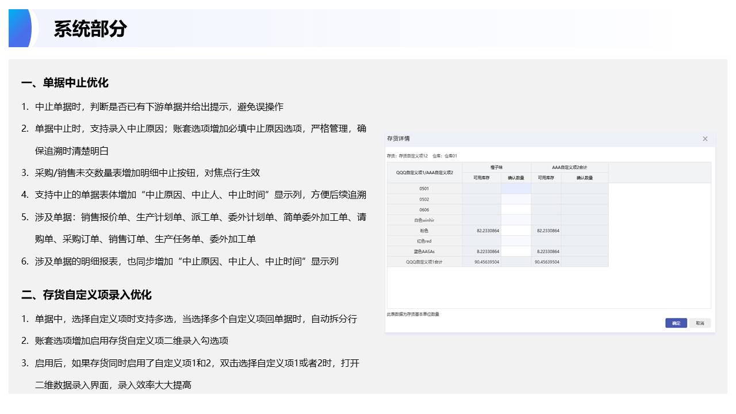Click the 存货：存货自定义项12 label
Image resolution: width=736 pixels, height=414 pixels.
[x=407, y=156]
